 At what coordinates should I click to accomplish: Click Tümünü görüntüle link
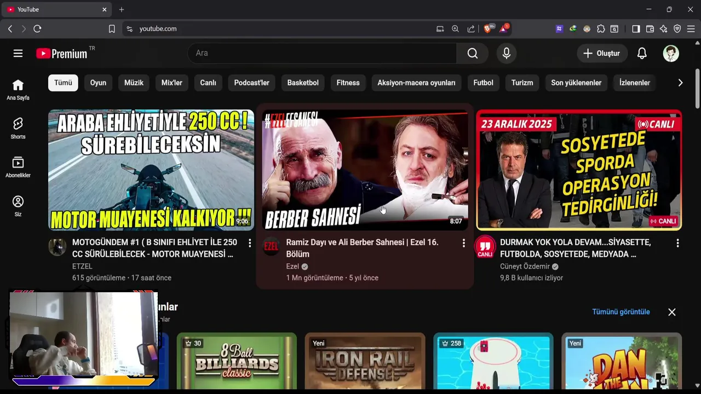point(621,312)
